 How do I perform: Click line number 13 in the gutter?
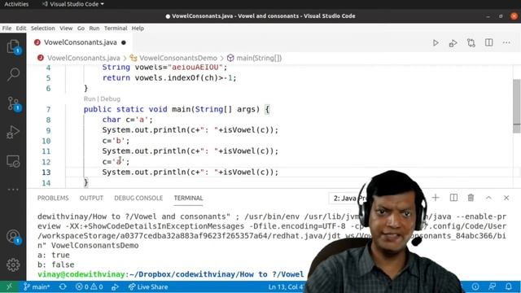[46, 173]
